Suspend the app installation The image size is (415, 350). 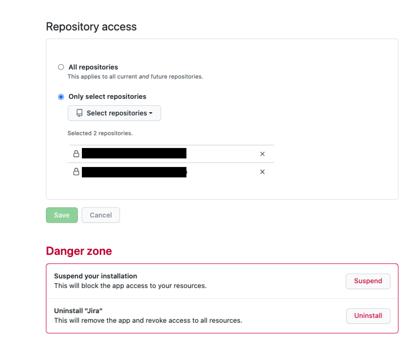(x=368, y=281)
